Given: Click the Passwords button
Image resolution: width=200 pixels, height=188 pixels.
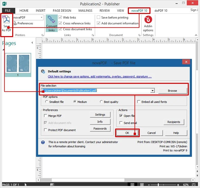Looking at the screenshot, I should point(100,129).
